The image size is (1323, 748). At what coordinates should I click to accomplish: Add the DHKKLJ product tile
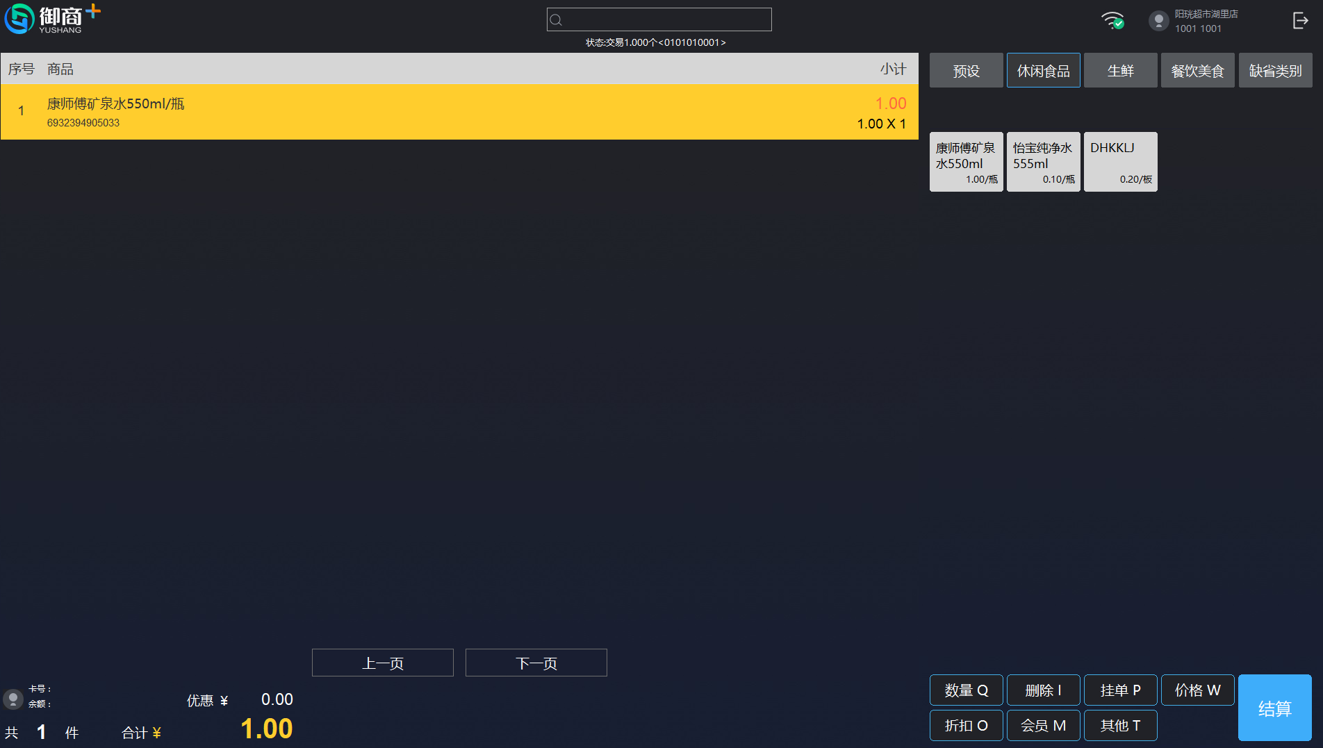tap(1120, 162)
